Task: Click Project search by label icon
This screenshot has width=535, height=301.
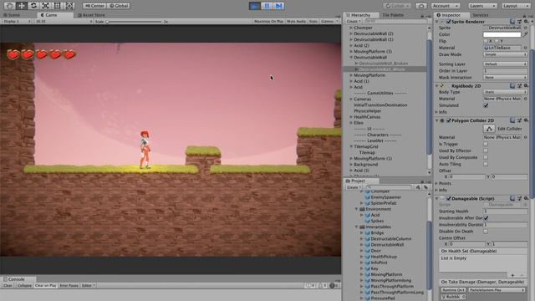Action: click(x=425, y=187)
